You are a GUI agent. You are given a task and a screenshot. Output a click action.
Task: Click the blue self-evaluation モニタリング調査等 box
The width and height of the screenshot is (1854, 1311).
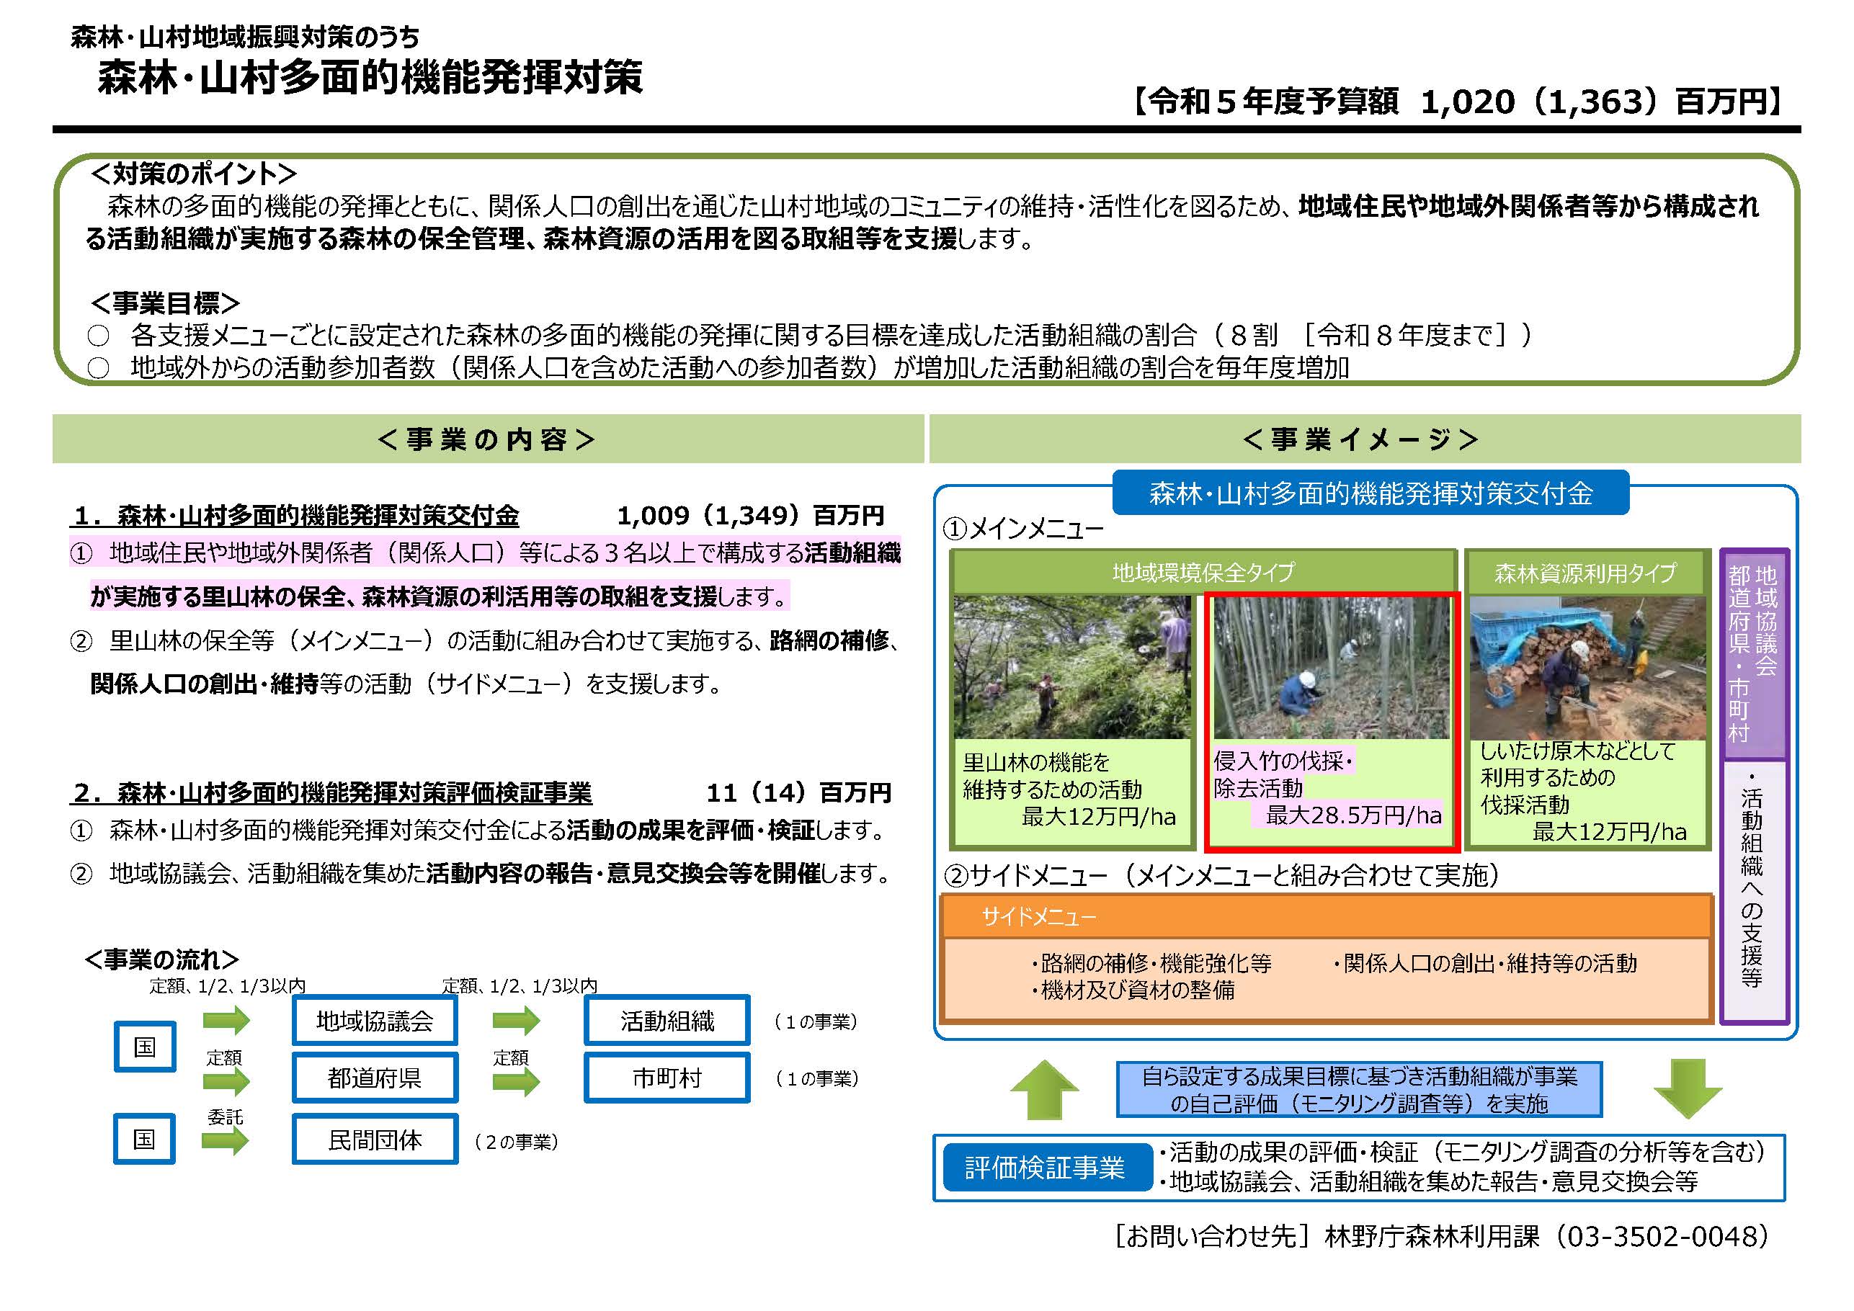(x=1359, y=1090)
